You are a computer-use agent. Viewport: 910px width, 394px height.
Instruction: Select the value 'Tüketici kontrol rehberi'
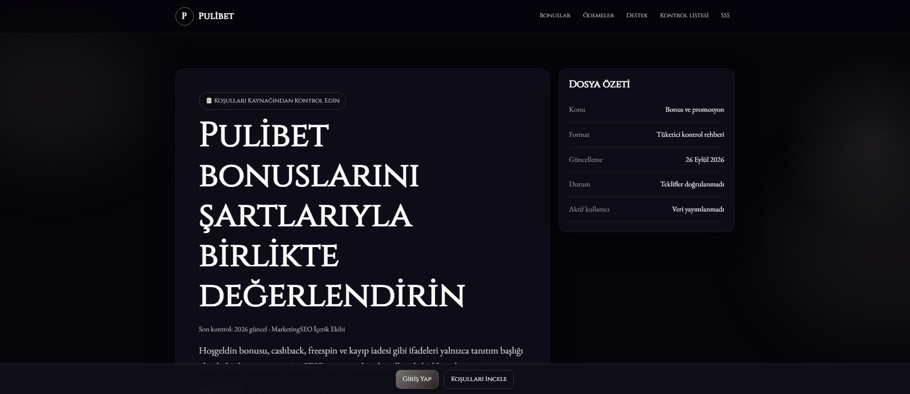tap(690, 135)
